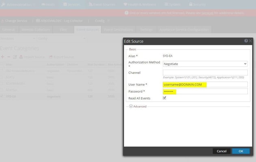This screenshot has height=162, width=256.
Task: Click the Channel input field
Action: pos(205,72)
